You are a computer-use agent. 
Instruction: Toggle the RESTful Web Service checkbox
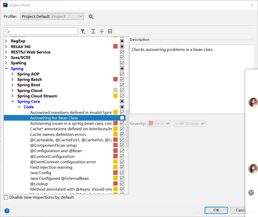[122, 52]
